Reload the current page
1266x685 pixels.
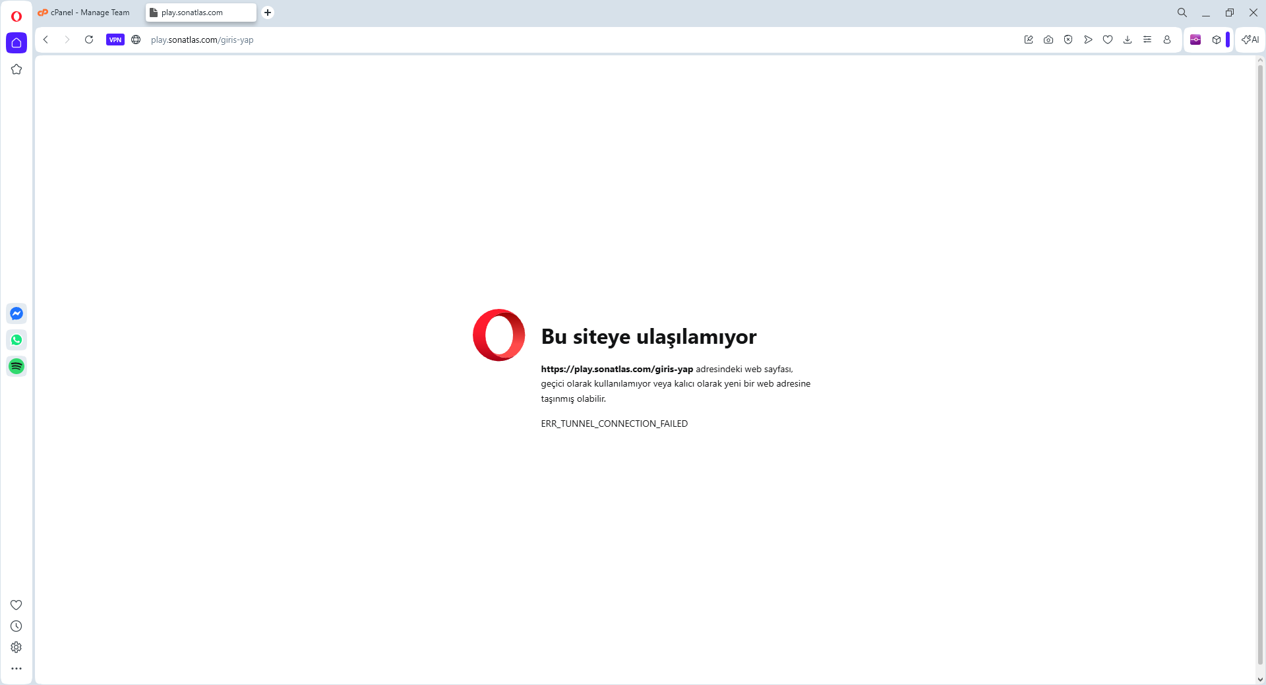point(89,40)
